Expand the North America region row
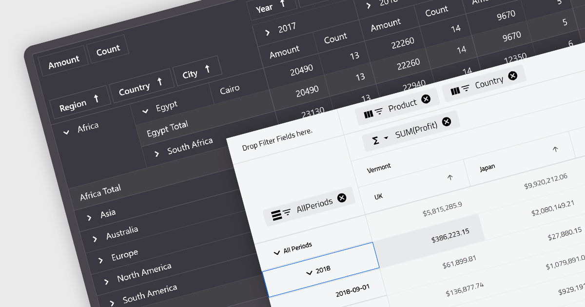The width and height of the screenshot is (585, 307). coord(106,282)
